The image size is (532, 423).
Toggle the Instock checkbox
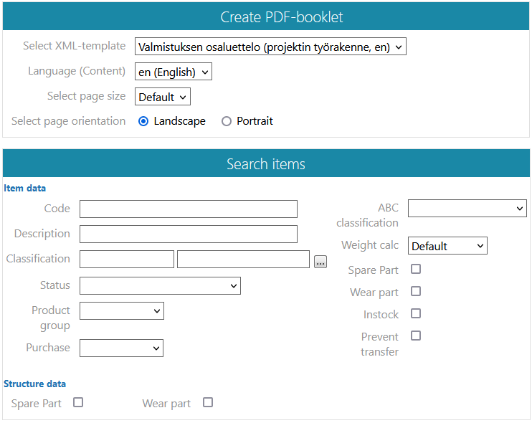416,314
